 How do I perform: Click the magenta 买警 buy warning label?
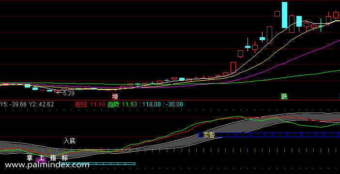(41, 160)
